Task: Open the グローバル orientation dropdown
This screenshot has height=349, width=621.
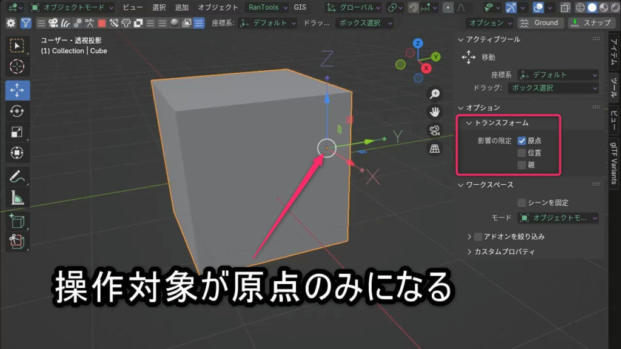Action: pos(354,7)
